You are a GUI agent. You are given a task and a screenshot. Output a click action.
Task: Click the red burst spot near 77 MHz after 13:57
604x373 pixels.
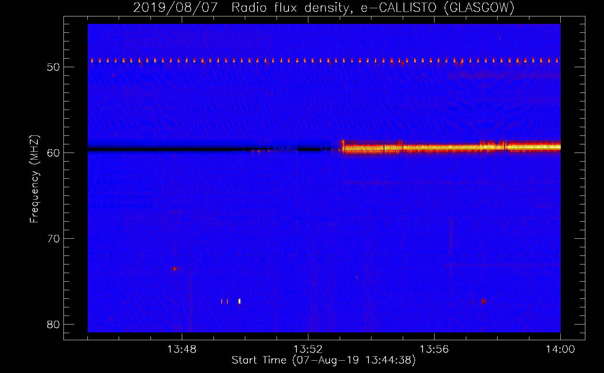coord(484,301)
